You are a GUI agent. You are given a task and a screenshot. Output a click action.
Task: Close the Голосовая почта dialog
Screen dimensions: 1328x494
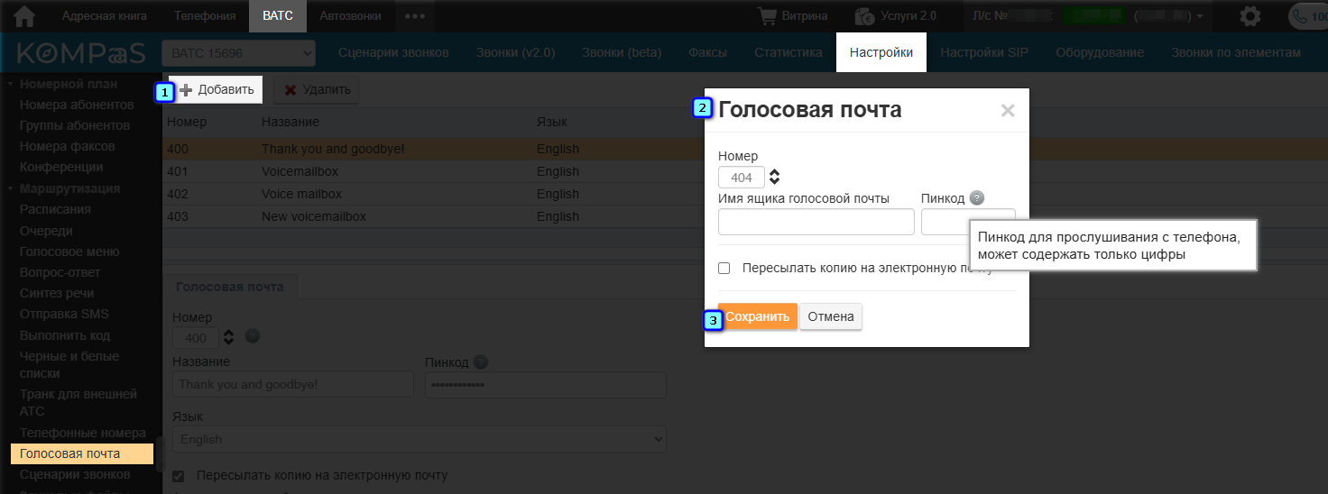1008,111
